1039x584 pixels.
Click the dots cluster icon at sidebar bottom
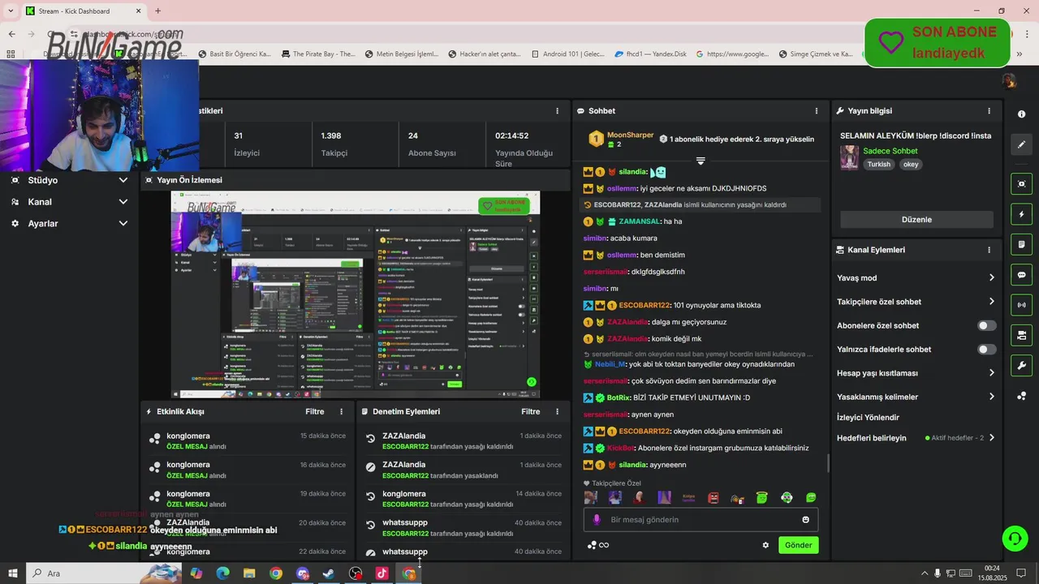click(1021, 396)
